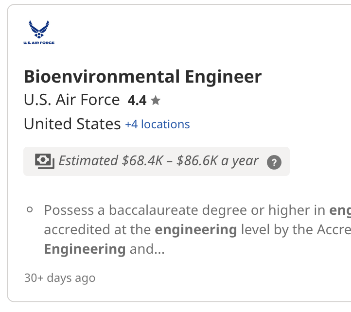Click the 'Engineering and…' truncated line
This screenshot has width=351, height=312.
pyautogui.click(x=104, y=249)
